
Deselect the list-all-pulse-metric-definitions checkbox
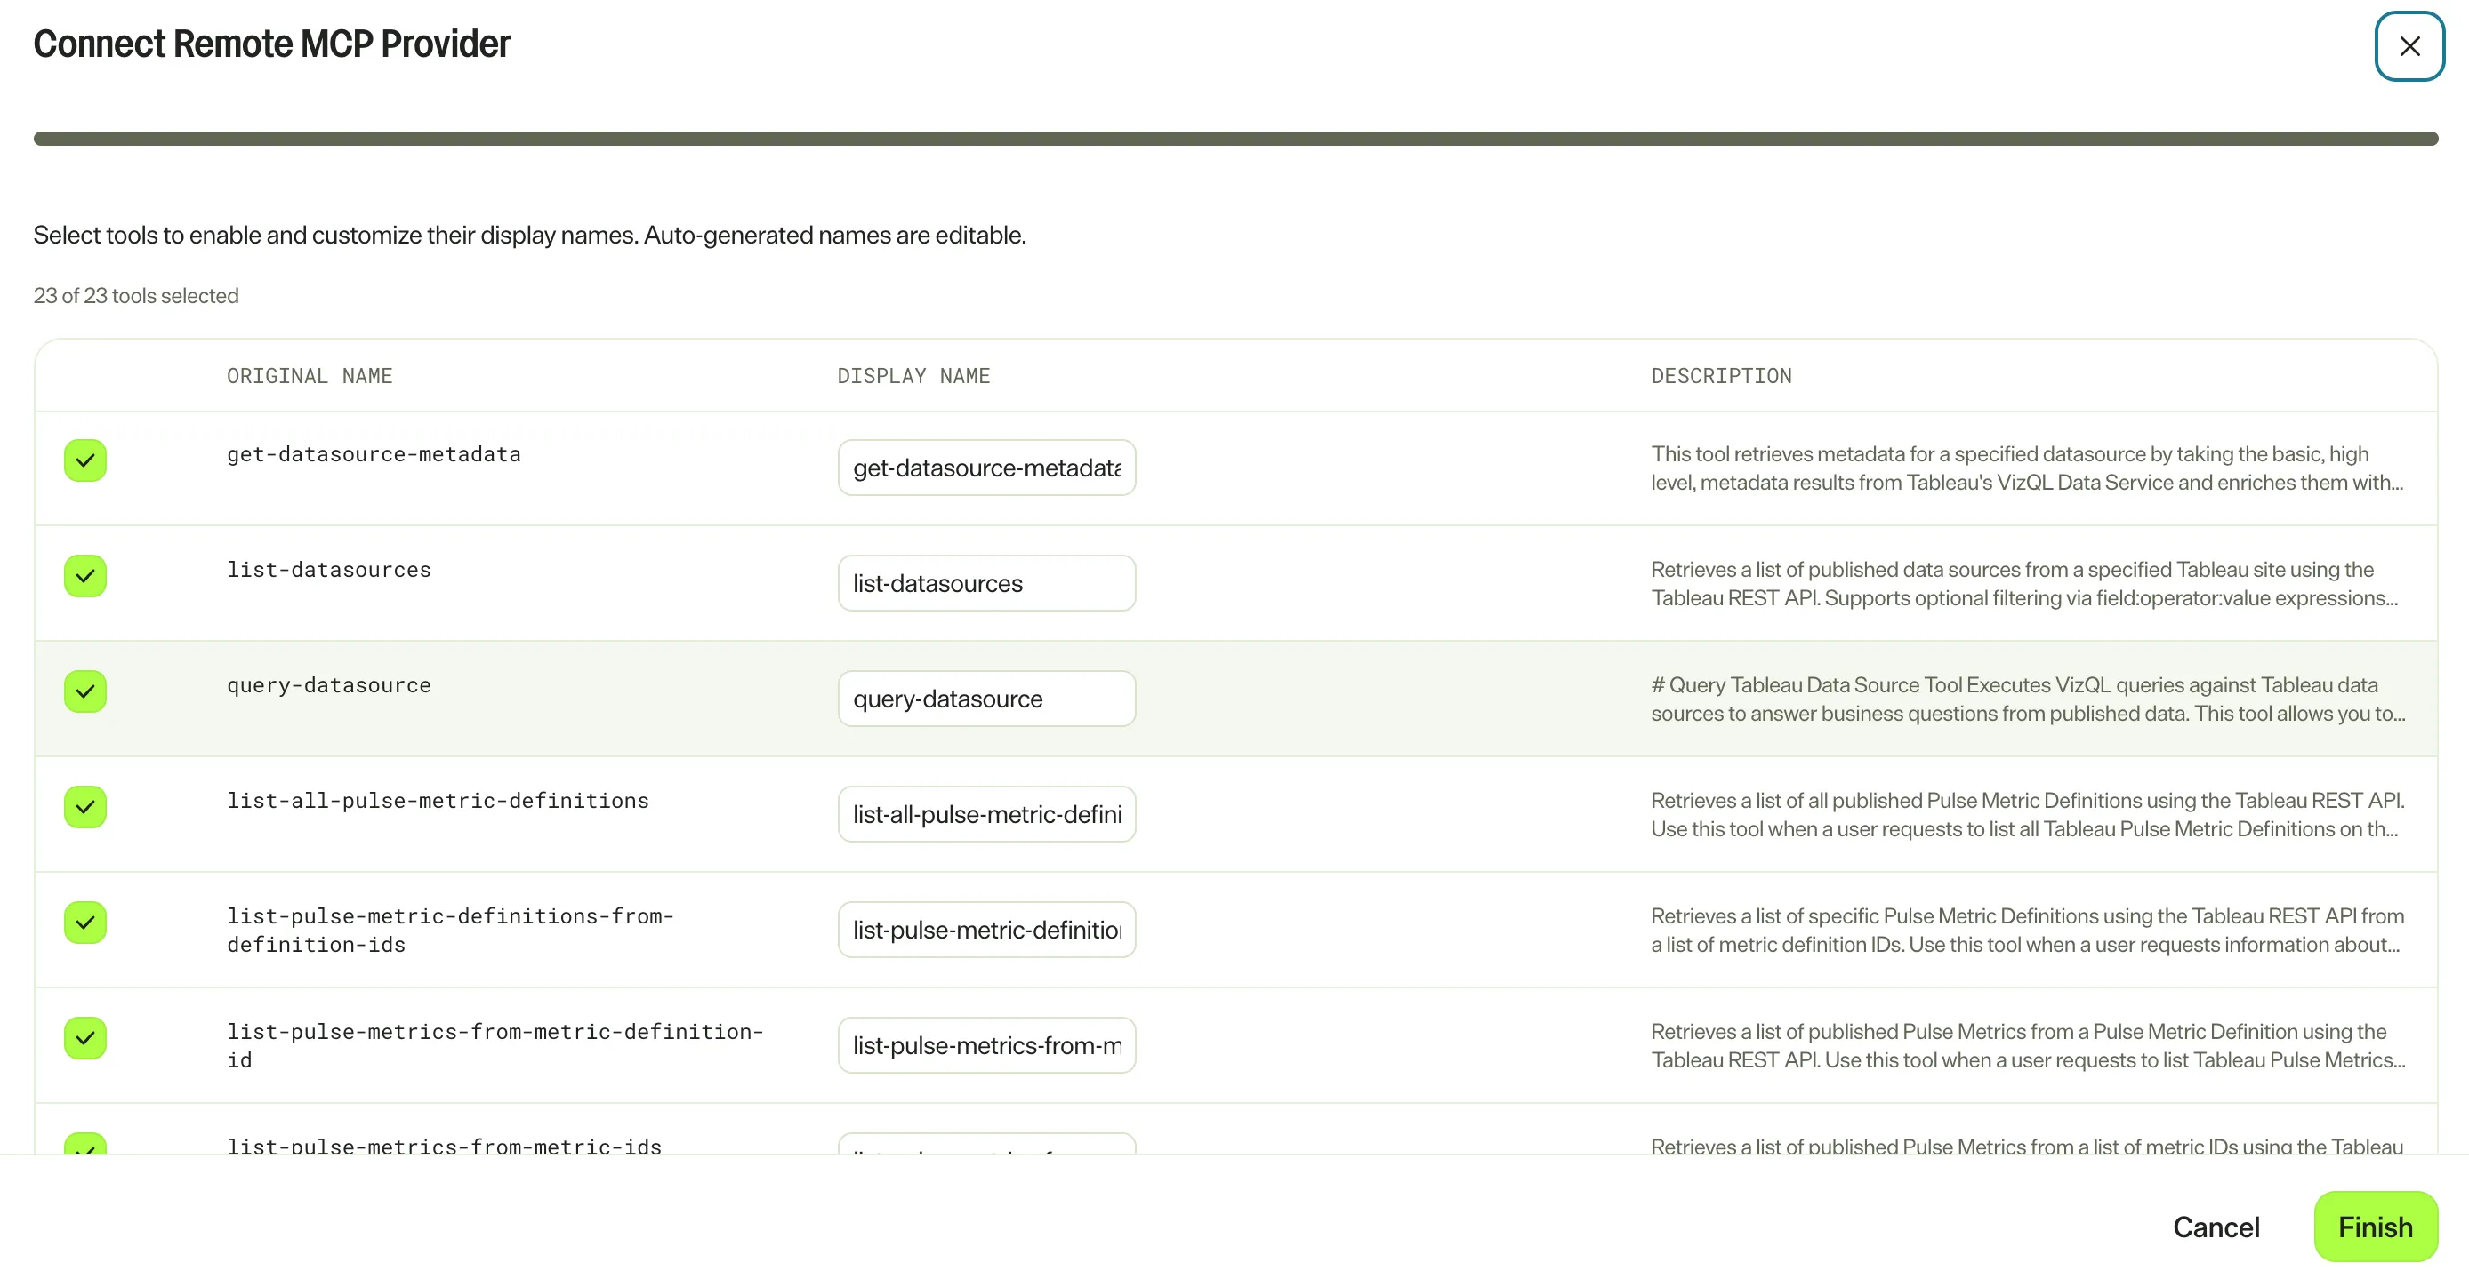point(85,807)
